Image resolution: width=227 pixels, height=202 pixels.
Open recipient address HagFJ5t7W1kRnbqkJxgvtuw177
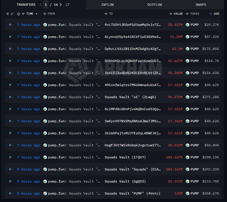[133, 145]
